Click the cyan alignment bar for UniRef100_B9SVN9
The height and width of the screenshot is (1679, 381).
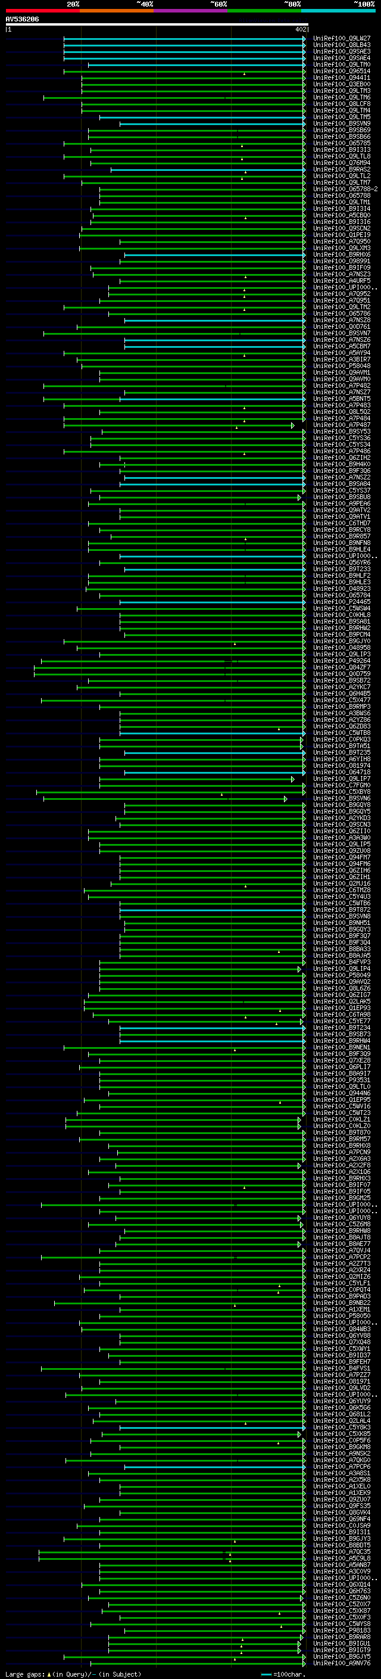[x=213, y=124]
